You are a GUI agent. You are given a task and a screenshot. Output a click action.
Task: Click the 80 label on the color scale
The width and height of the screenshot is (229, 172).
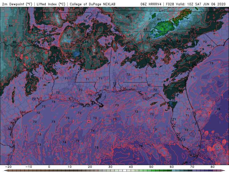pos(213,167)
